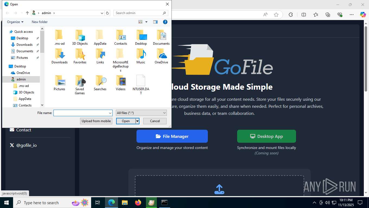Click the Search admin field
The image size is (369, 208).
[138, 13]
